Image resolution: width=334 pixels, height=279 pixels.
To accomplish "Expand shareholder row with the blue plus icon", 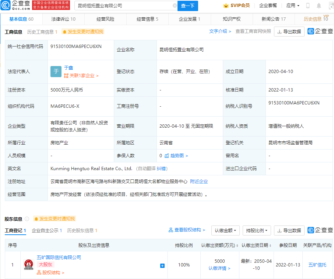I will click(162, 265).
